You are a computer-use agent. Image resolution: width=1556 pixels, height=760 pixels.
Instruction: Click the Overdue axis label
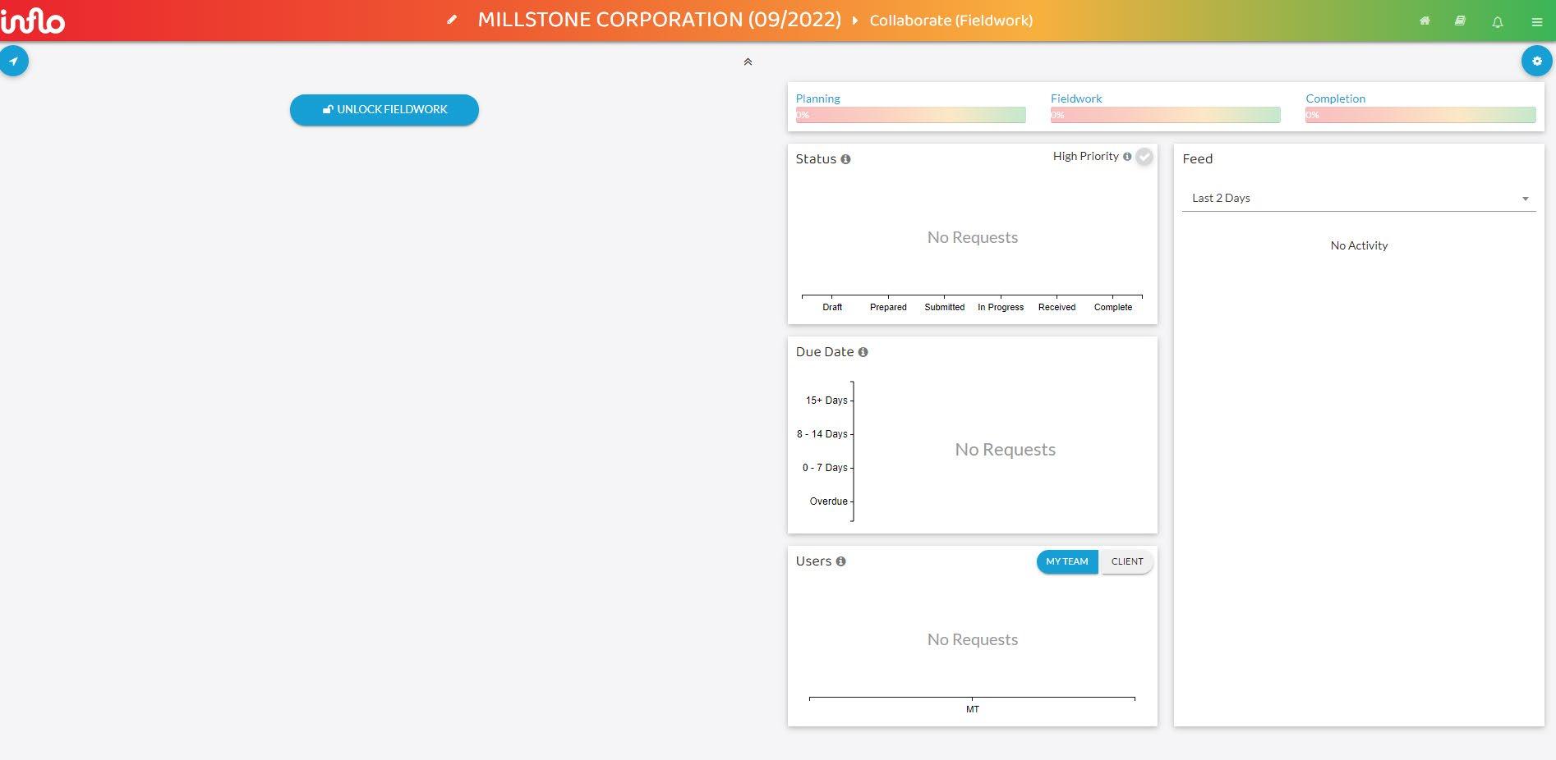pyautogui.click(x=829, y=501)
